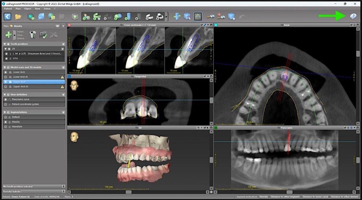Select the printer export step icon
This screenshot has height=200, width=362.
[160, 17]
